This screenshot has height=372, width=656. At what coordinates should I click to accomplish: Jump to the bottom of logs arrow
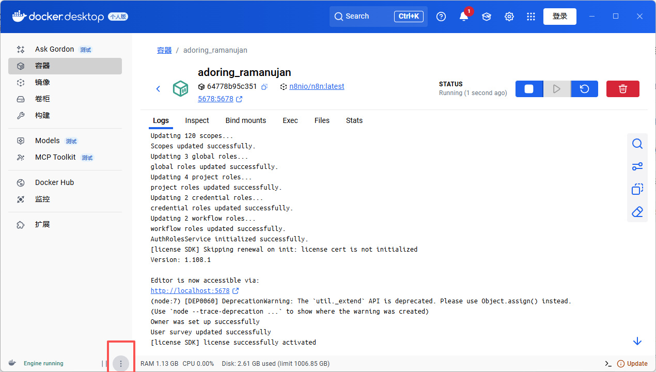click(x=637, y=341)
